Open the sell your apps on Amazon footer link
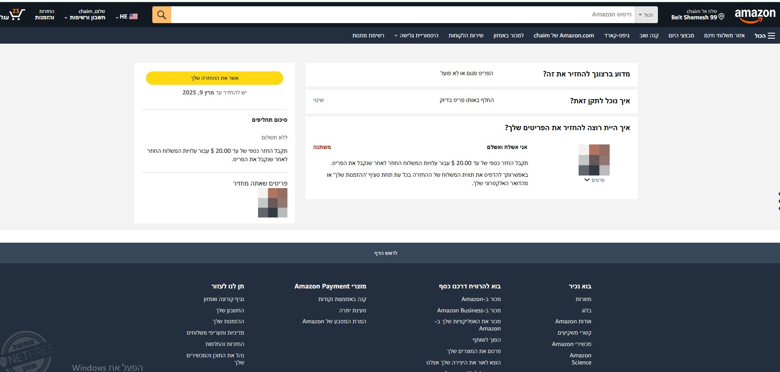The image size is (780, 372). (x=468, y=325)
